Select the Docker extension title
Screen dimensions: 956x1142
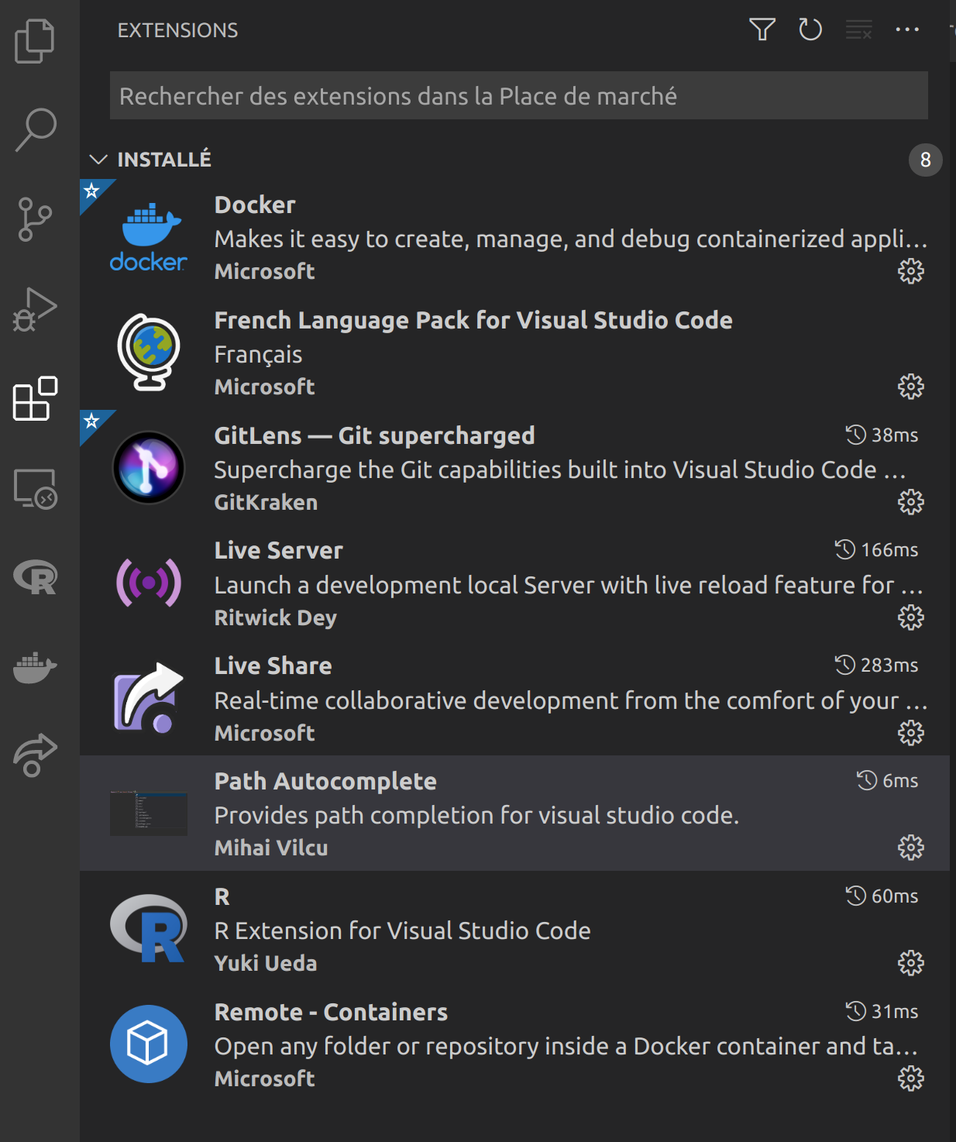pyautogui.click(x=255, y=205)
